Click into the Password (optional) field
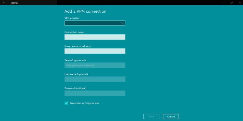This screenshot has height=121, width=243. (x=95, y=93)
